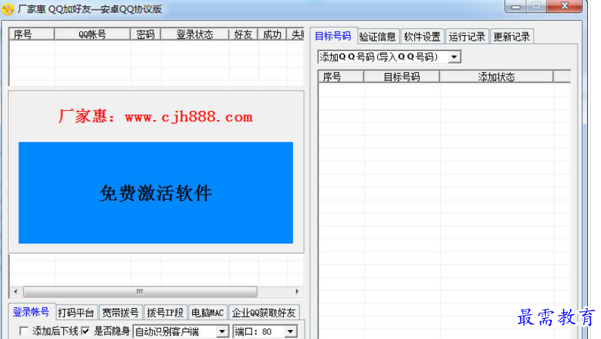The image size is (601, 339).
Task: Click the www.cjh888.com link text
Action: [189, 117]
